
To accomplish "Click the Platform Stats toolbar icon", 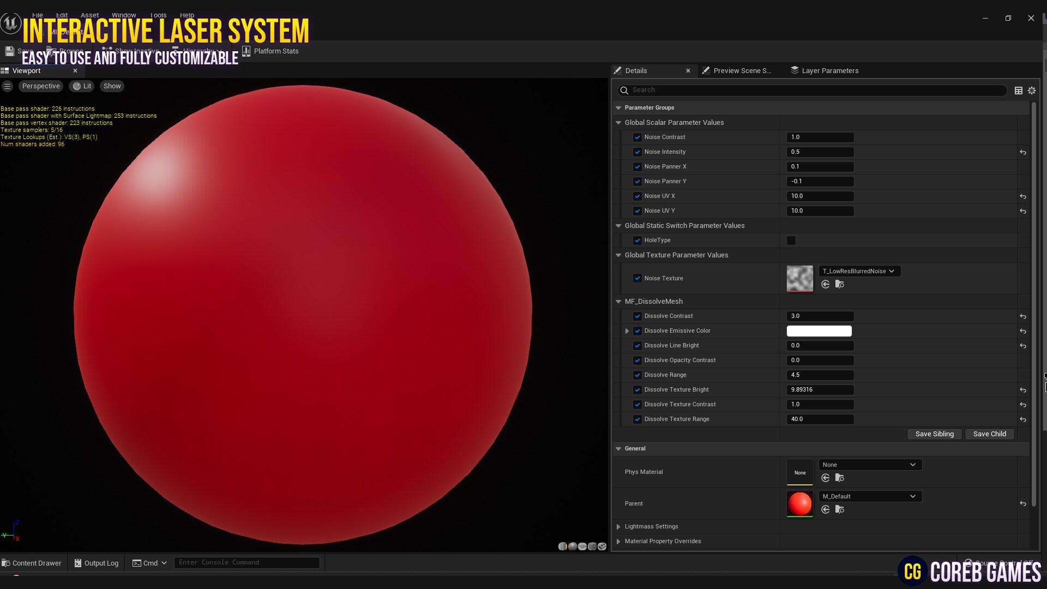I will point(246,51).
